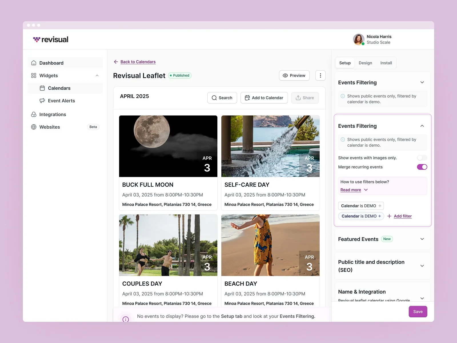This screenshot has height=343, width=457.
Task: Click the Save button
Action: point(418,312)
